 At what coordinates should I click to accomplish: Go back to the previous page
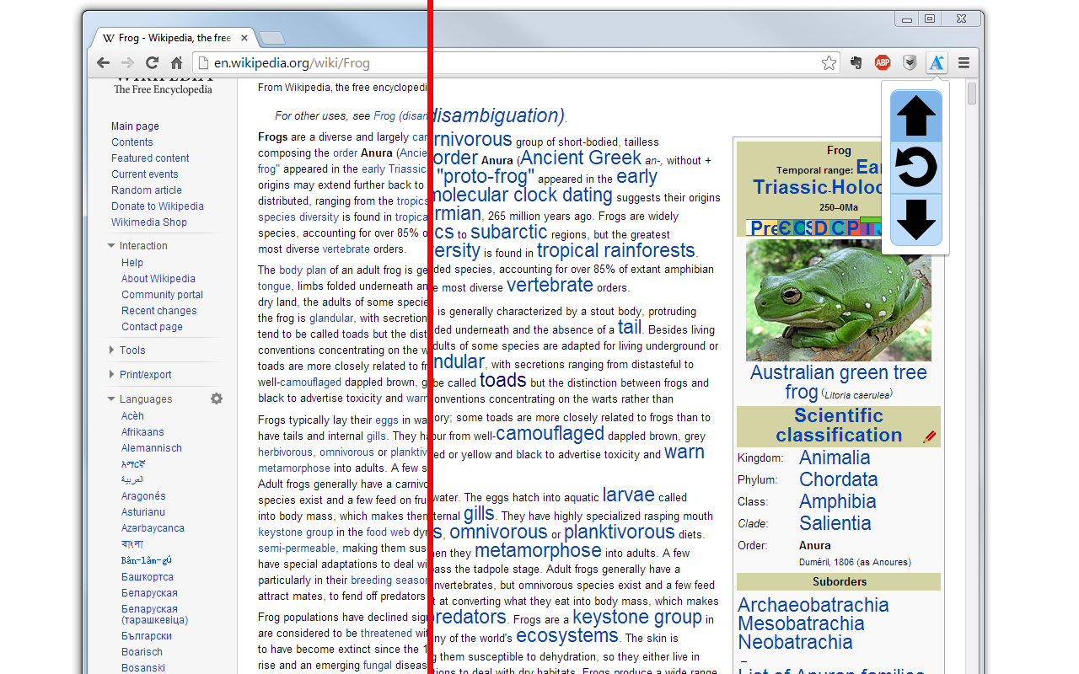(103, 62)
